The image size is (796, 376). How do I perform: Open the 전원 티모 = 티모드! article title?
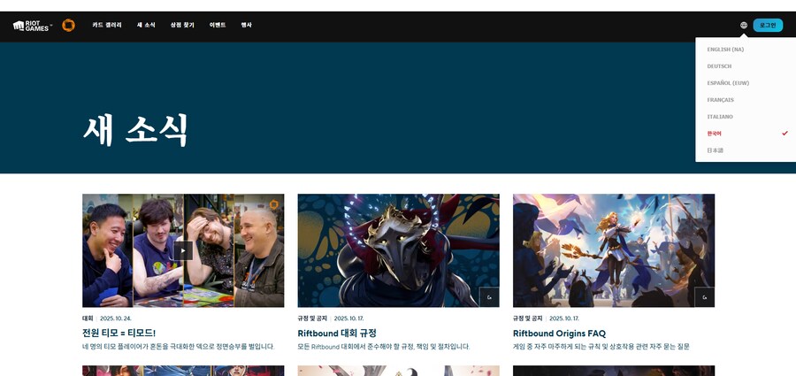(119, 334)
